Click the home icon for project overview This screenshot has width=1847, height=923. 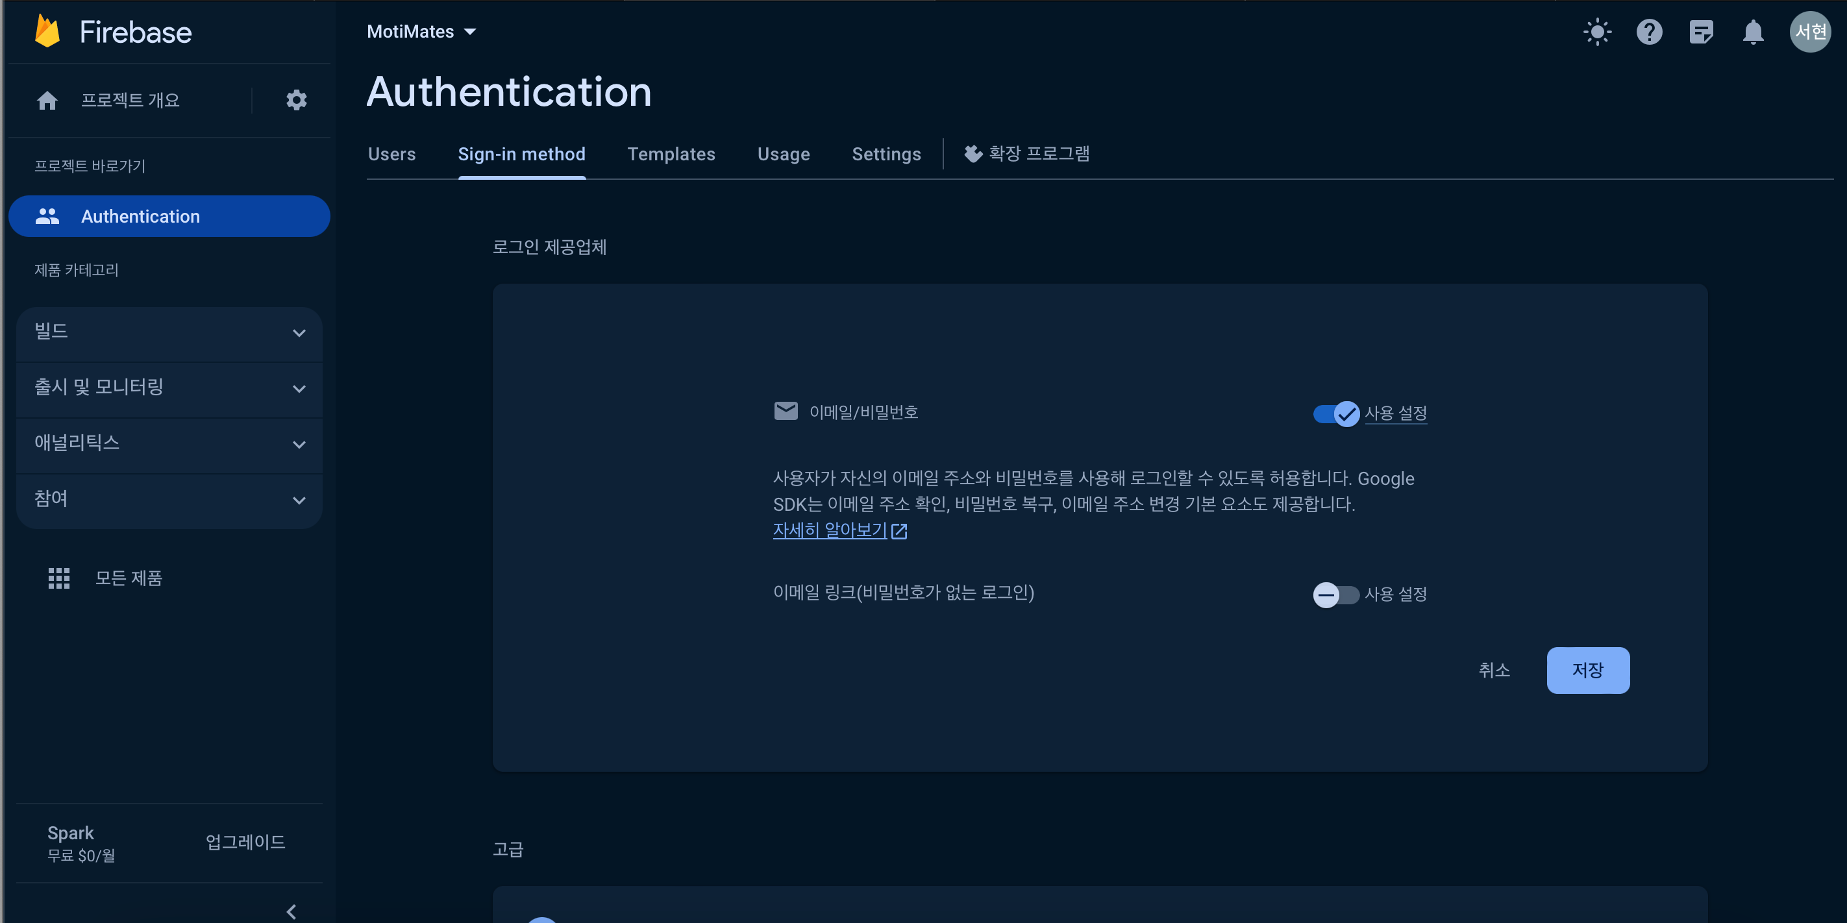47,101
